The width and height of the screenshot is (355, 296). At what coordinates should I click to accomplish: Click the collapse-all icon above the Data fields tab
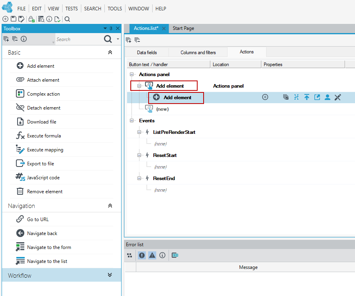[137, 40]
